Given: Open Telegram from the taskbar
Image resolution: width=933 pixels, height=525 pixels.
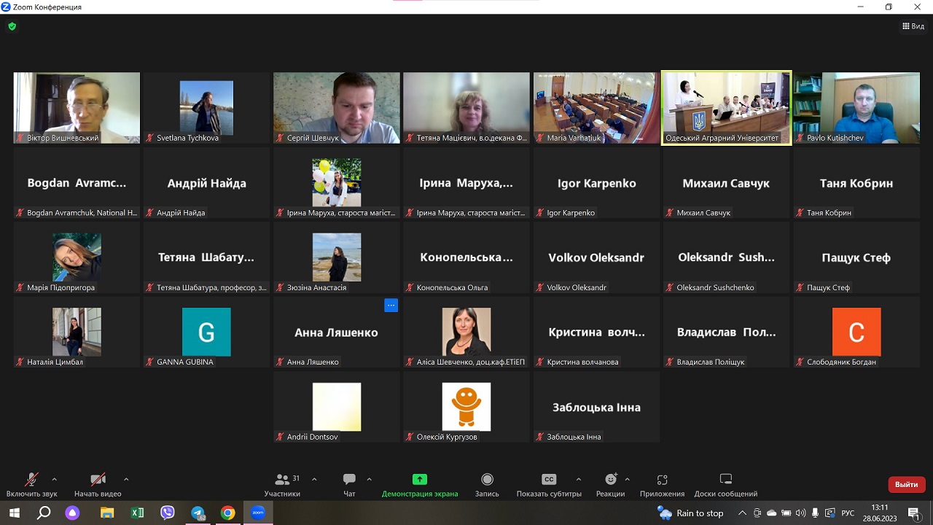Looking at the screenshot, I should pos(198,513).
